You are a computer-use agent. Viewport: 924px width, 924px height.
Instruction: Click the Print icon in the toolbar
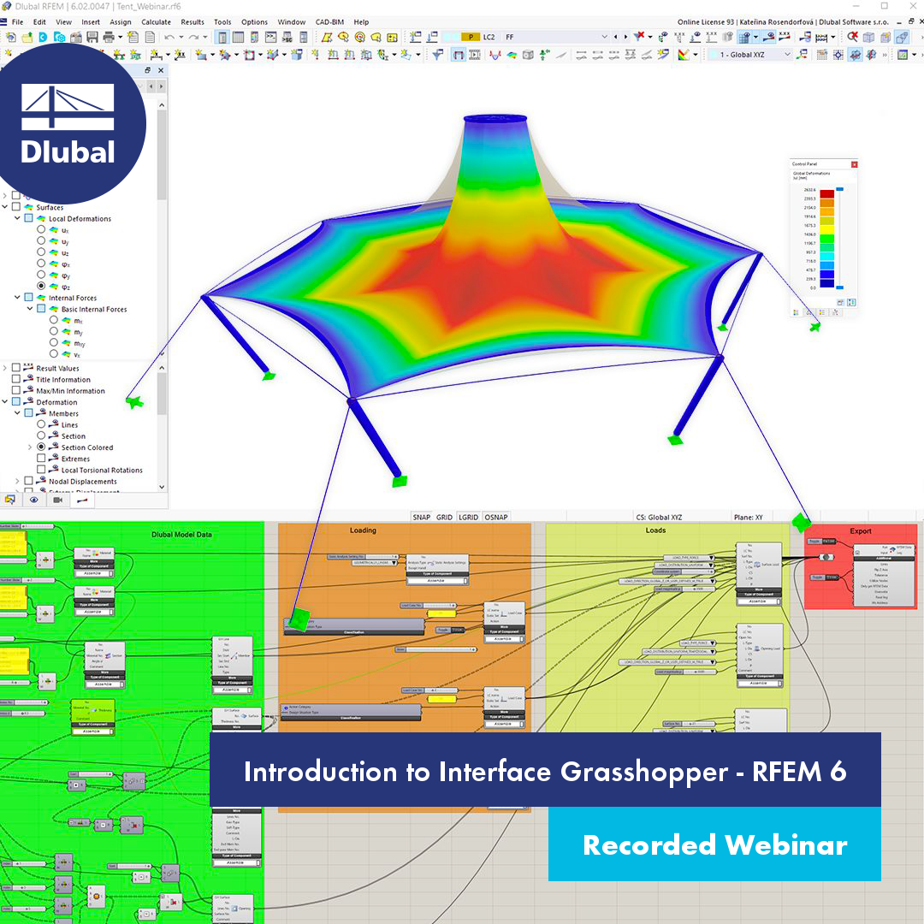click(107, 36)
